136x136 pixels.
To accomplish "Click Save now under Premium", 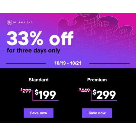I will click(97, 113).
